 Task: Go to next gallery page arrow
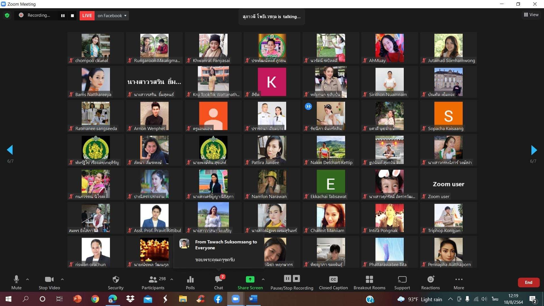[x=534, y=150]
